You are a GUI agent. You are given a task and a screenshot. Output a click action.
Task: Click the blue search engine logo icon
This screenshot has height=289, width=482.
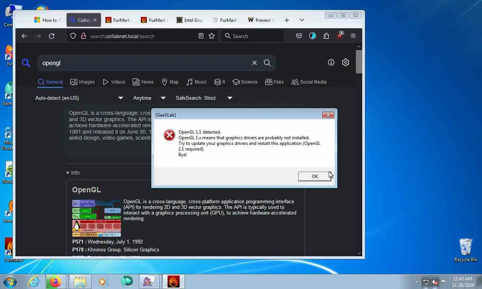26,63
